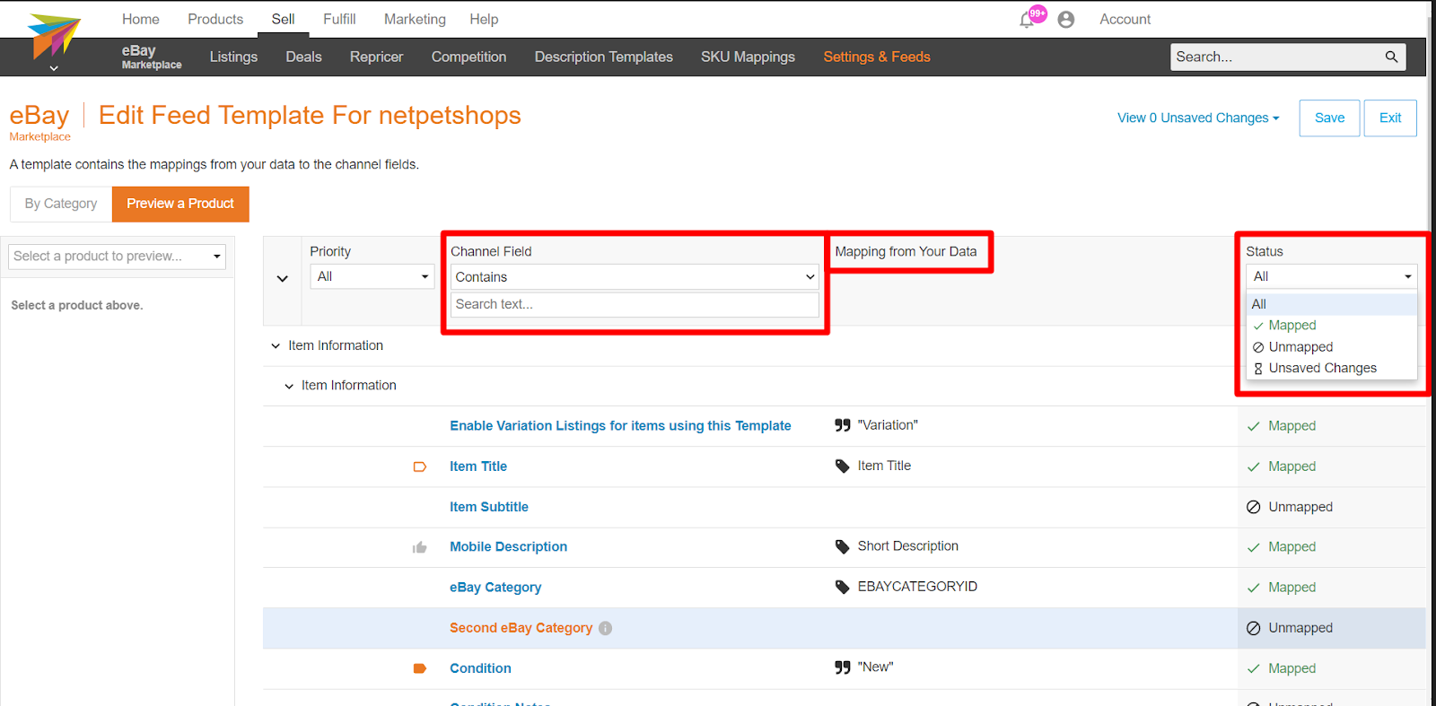
Task: Open SKU Mappings submenu item
Action: point(748,57)
